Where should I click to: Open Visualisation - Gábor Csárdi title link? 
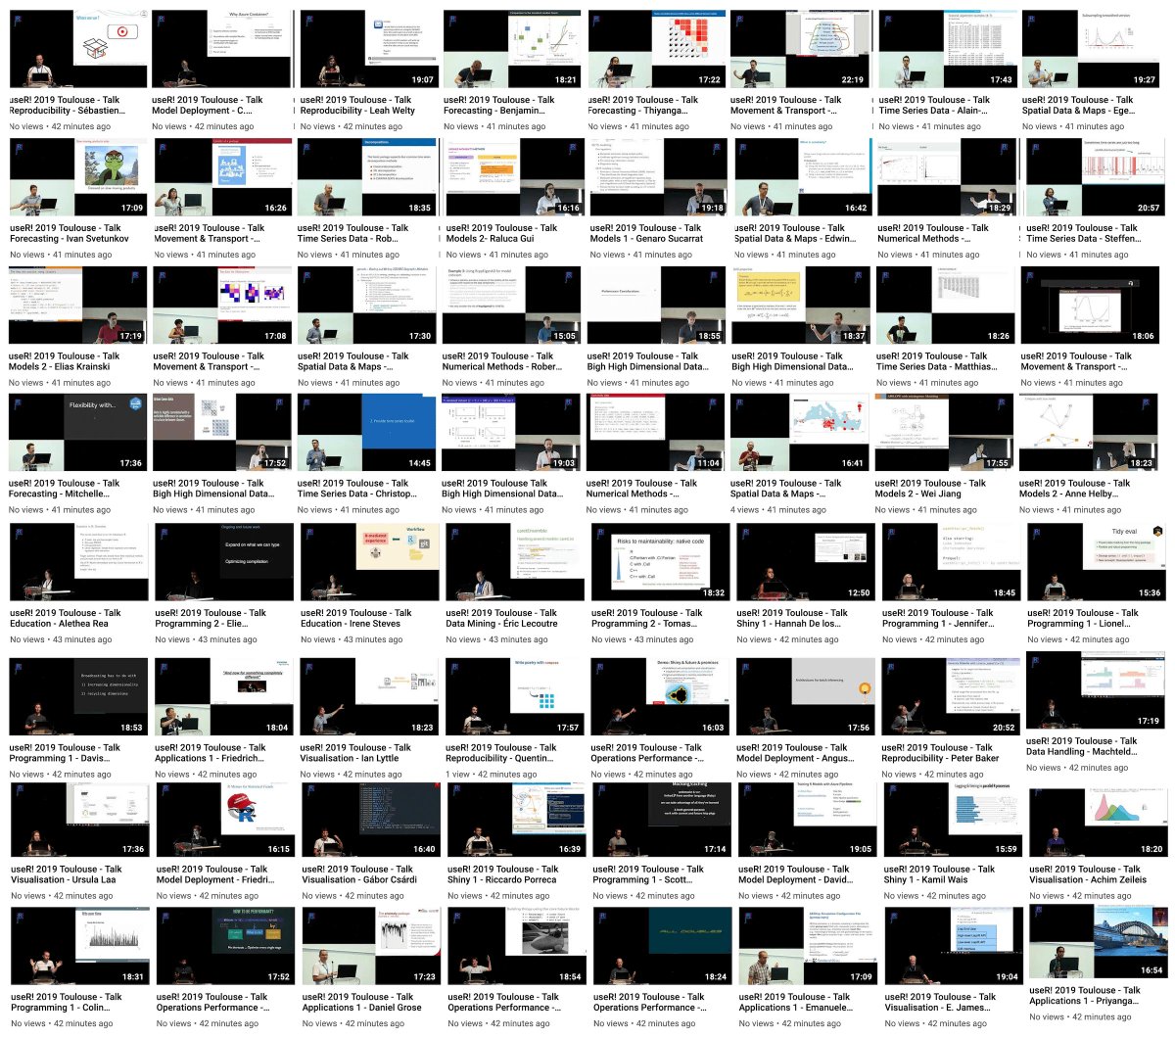(359, 873)
